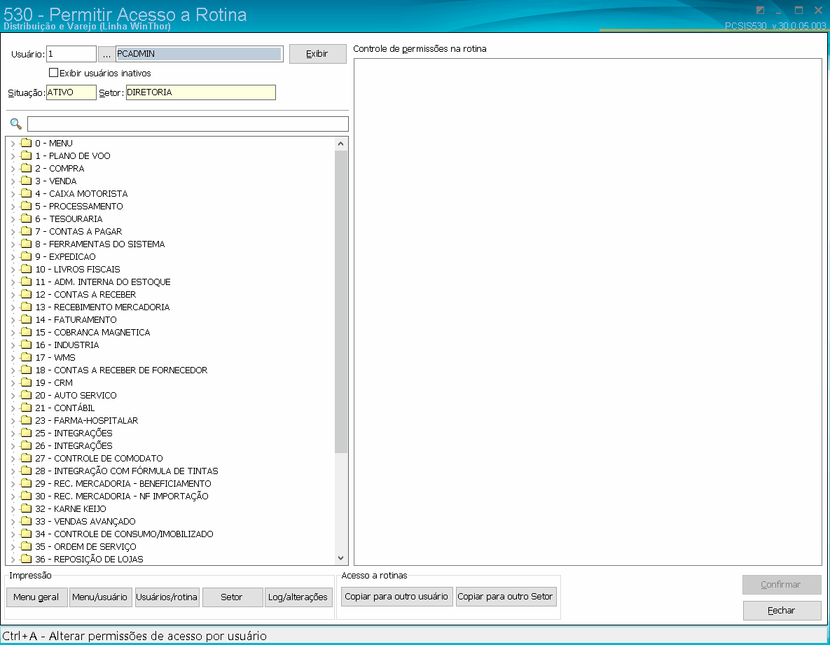Screen dimensions: 830x645
Task: Click the folder icon of 14 - FATURAMENTO
Action: point(26,319)
